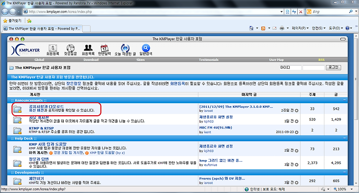Click the printer icon in command bar
The image size is (359, 193).
tap(282, 28)
